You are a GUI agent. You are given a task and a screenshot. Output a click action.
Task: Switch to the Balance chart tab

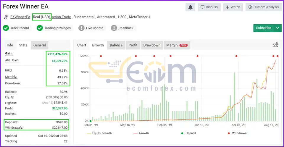coord(116,45)
